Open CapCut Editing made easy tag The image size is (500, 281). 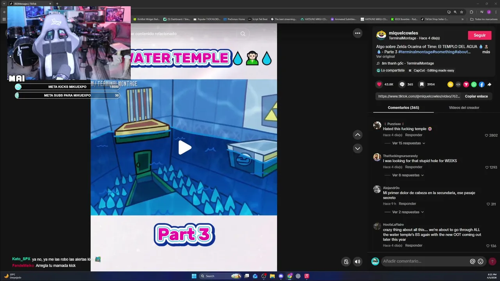pyautogui.click(x=431, y=71)
